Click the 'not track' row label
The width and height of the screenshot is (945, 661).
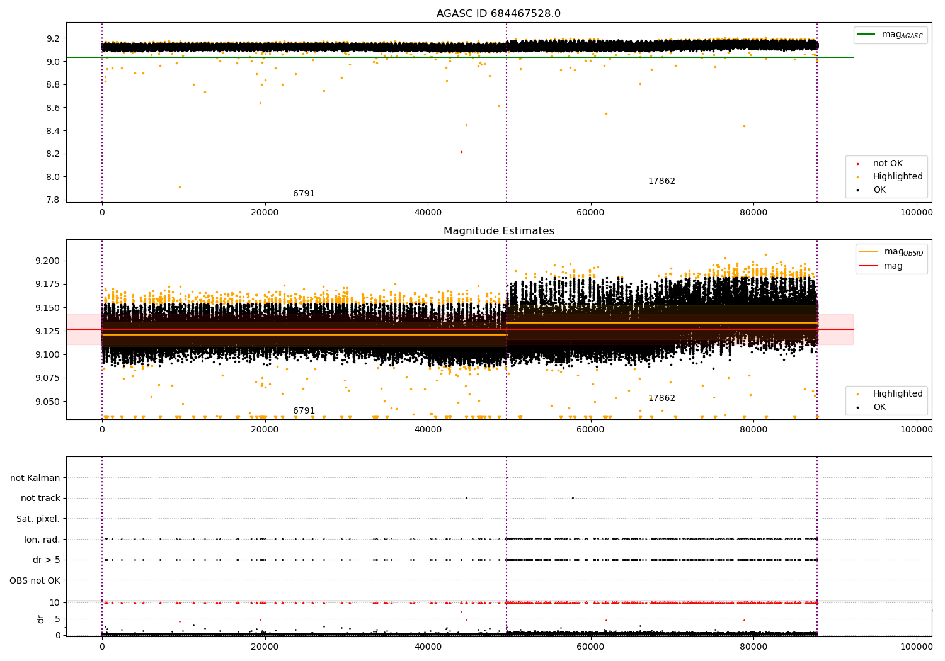click(x=40, y=499)
